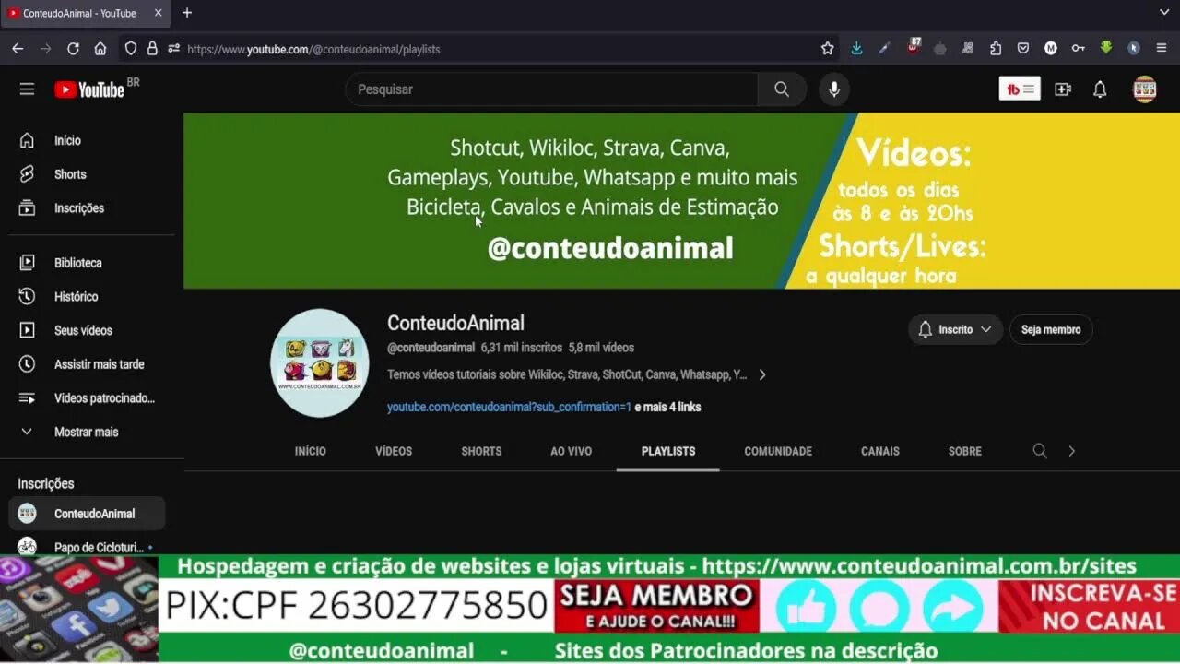This screenshot has height=664, width=1180.
Task: Open Inscrito subscription dropdown
Action: click(x=955, y=329)
